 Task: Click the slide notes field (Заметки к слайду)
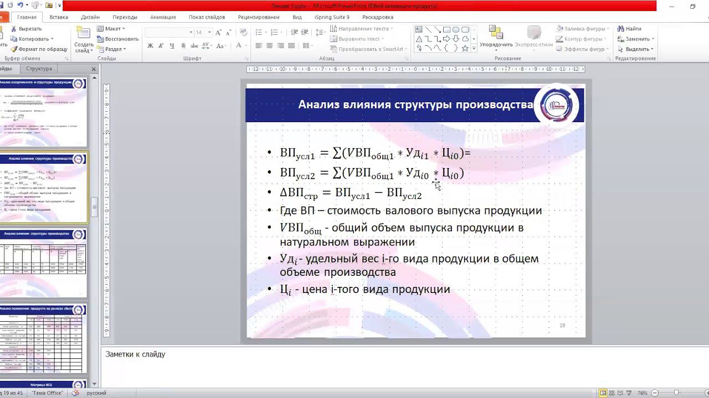(404, 366)
